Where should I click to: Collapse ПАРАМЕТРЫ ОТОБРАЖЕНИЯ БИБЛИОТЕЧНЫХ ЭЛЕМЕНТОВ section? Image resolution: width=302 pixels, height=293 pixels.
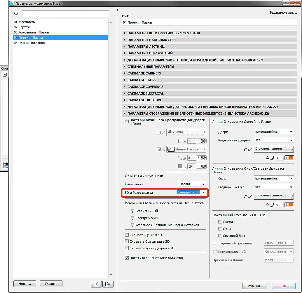click(x=210, y=113)
